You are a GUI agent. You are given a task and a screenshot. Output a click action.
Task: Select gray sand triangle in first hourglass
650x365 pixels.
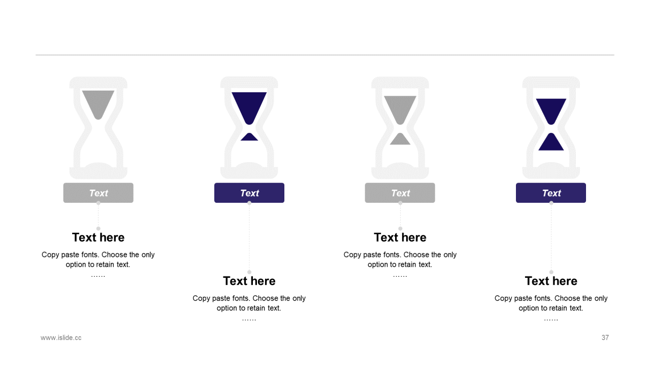(98, 105)
